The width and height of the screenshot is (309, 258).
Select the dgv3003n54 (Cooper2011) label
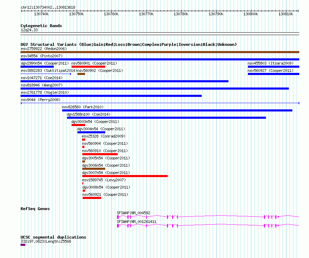tap(95, 122)
